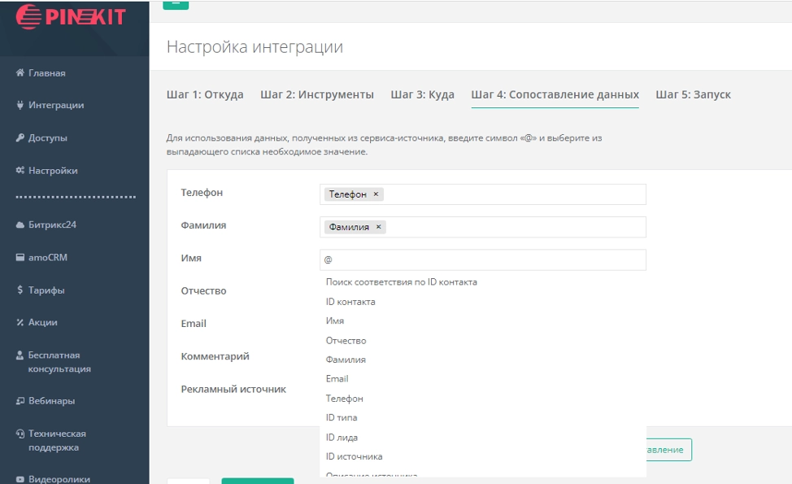This screenshot has height=484, width=792.
Task: Pick ID контакта from the suggestion list
Action: (x=350, y=302)
